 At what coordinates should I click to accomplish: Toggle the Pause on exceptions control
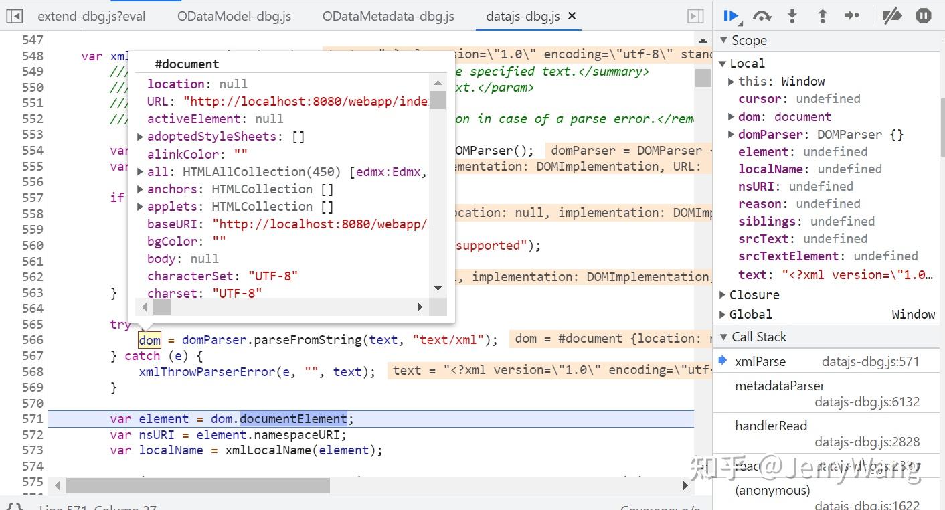[x=923, y=16]
